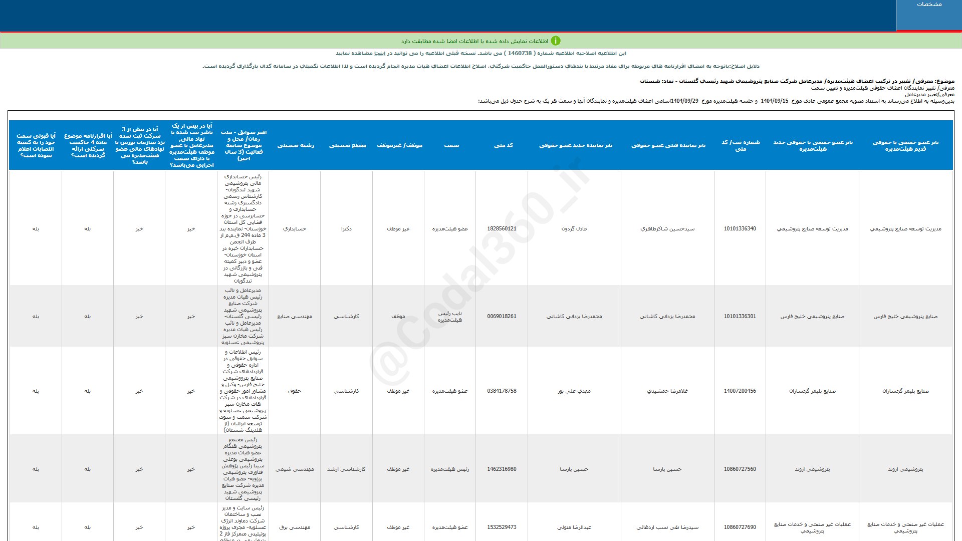Screen dimensions: 962x541
Task: Click the حسین پارسا new representative cell
Action: click(574, 469)
